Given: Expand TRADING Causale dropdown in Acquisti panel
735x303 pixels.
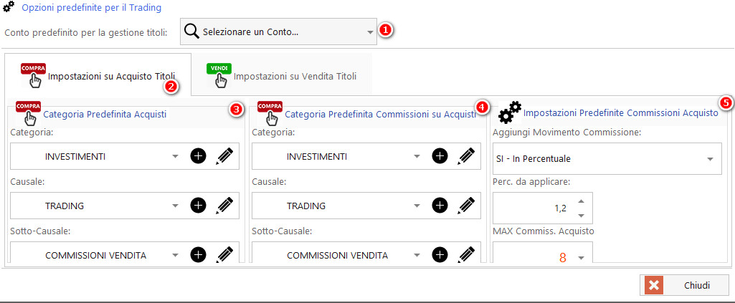Looking at the screenshot, I should click(175, 206).
